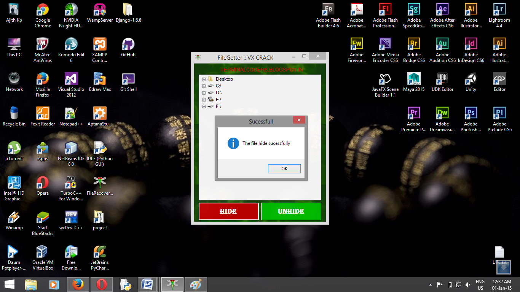Open Django-1.6.8 folder on desktop
This screenshot has width=520, height=292.
128,13
